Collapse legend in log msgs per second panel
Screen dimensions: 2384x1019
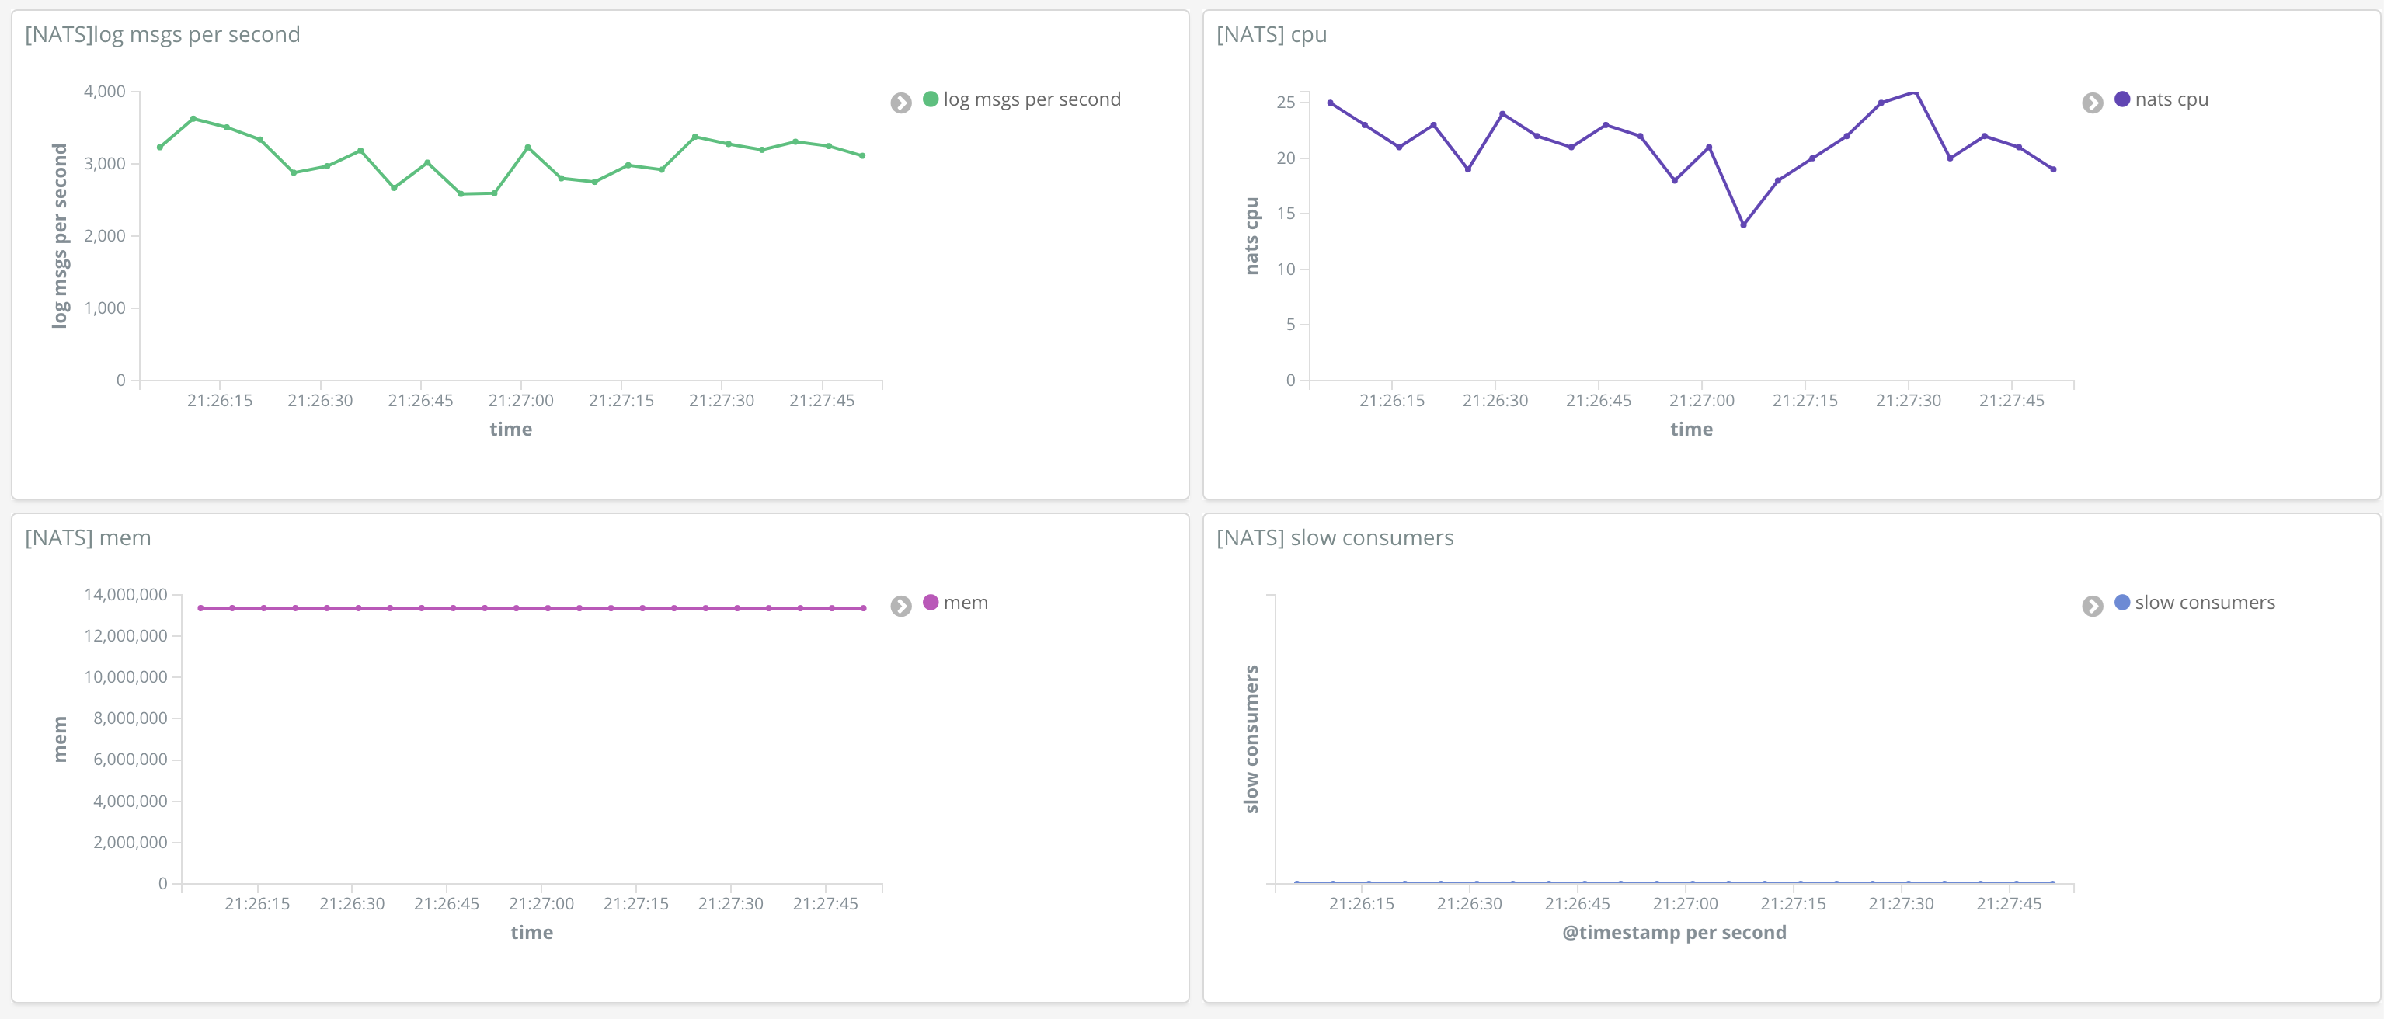(x=900, y=103)
